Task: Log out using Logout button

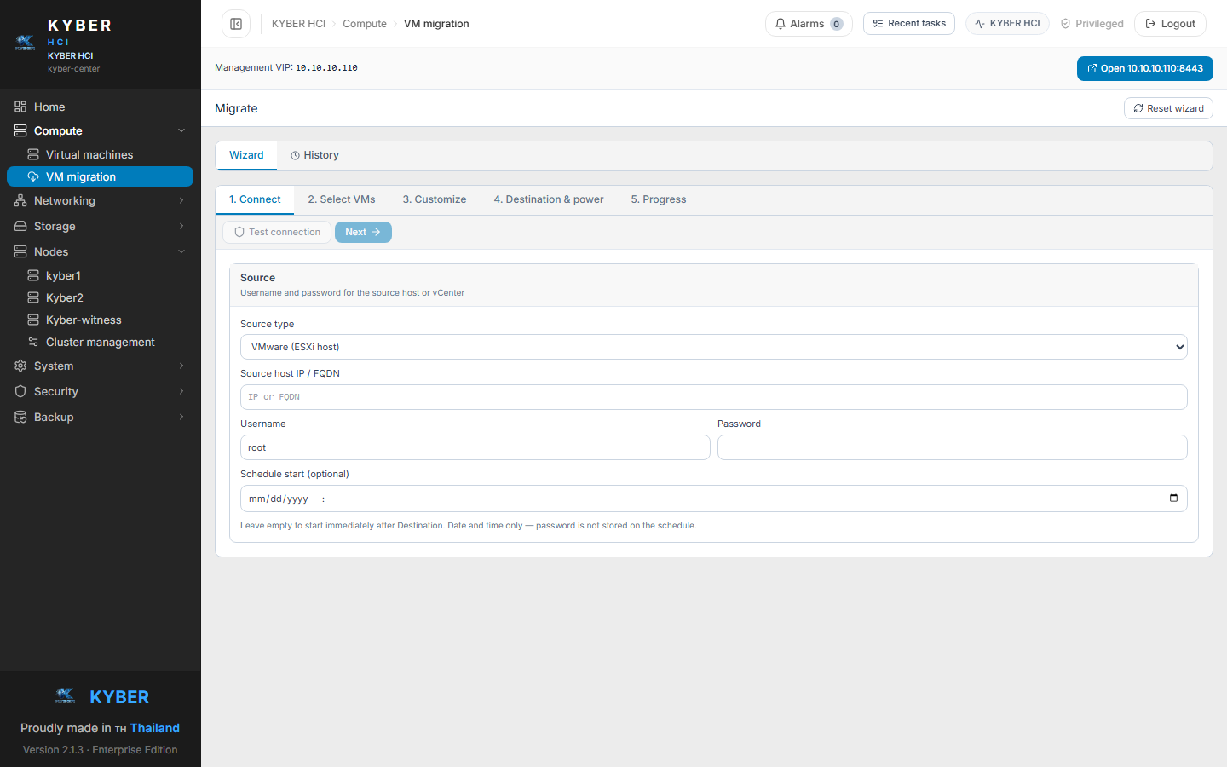Action: pyautogui.click(x=1170, y=24)
